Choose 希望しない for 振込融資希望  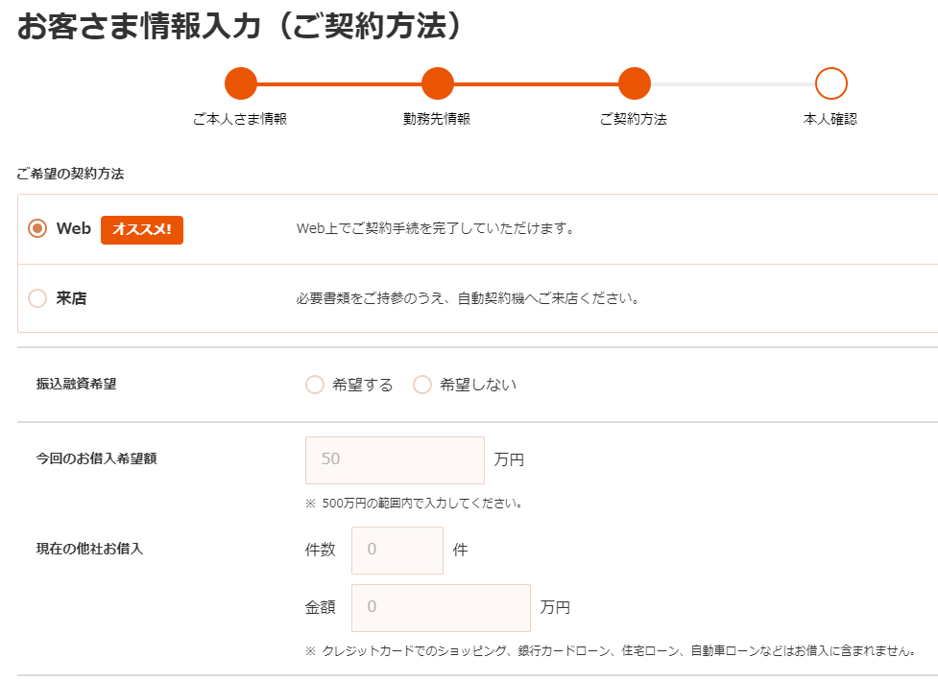(422, 385)
